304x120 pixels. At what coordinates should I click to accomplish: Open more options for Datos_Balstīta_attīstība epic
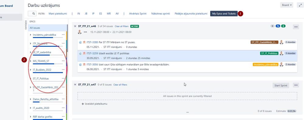tap(63, 99)
